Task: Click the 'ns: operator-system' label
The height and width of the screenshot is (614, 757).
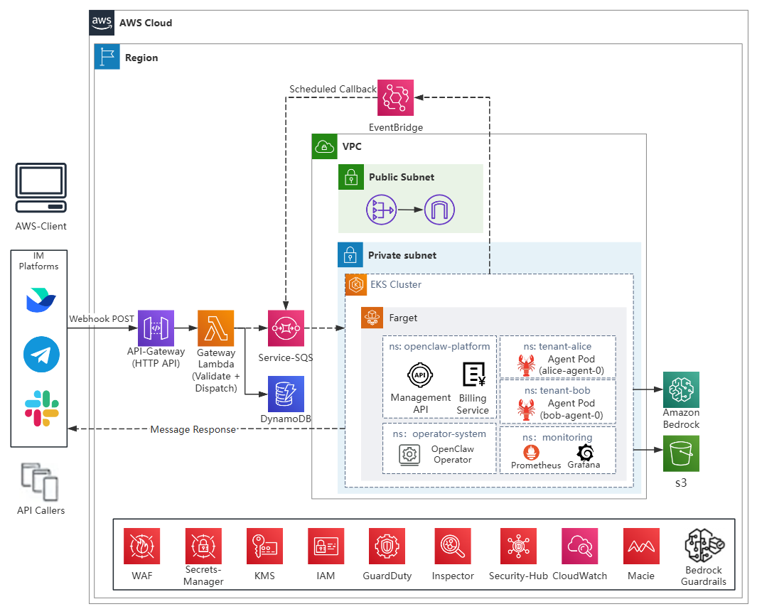Action: (439, 433)
